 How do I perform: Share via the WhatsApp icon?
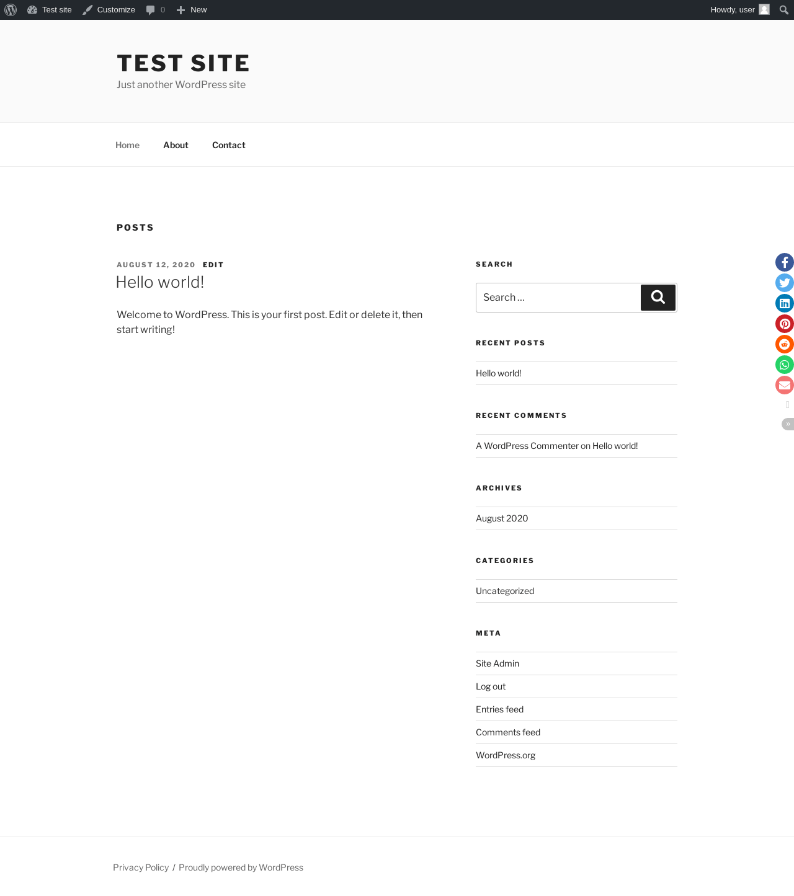pos(785,365)
